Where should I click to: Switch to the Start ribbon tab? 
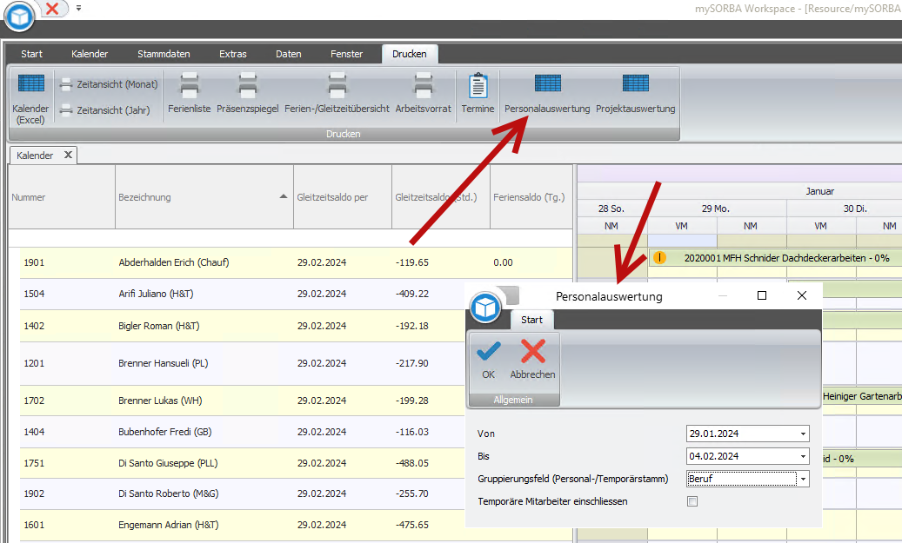(x=31, y=54)
